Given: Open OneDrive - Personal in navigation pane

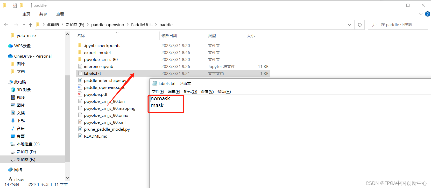Looking at the screenshot, I should (x=33, y=56).
